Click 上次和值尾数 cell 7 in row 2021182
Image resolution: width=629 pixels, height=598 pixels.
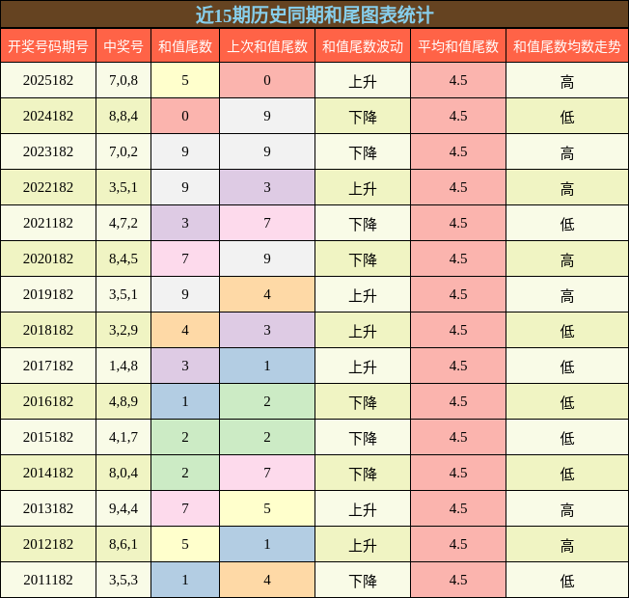pos(267,223)
